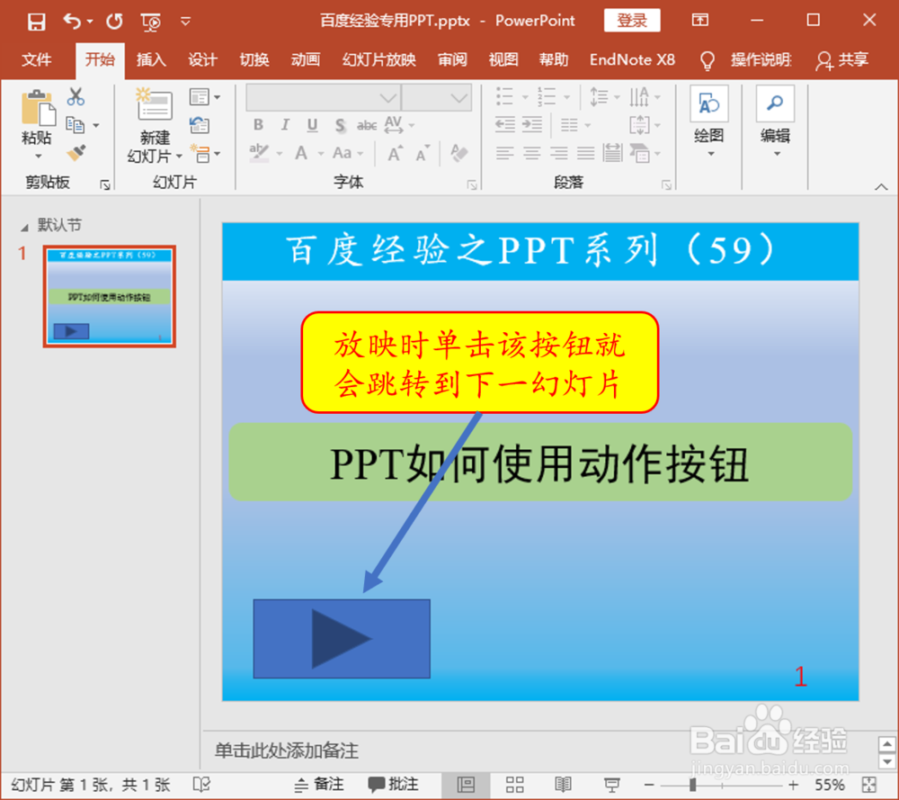899x800 pixels.
Task: Toggle Align Right paragraph
Action: coord(558,153)
